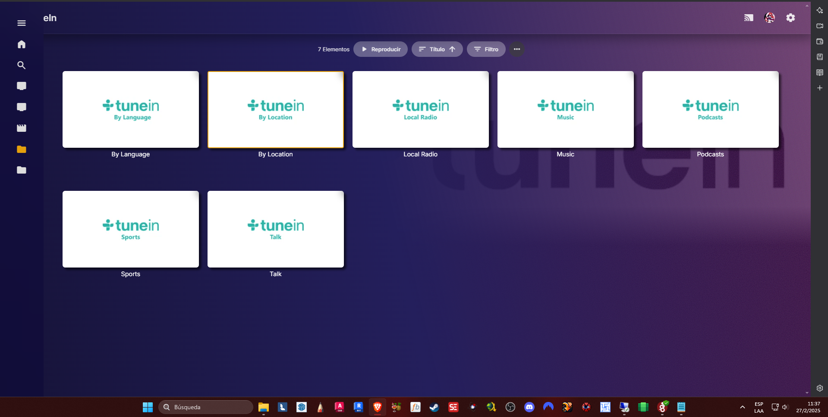Click Reproducir to play all items
This screenshot has width=828, height=417.
click(381, 49)
